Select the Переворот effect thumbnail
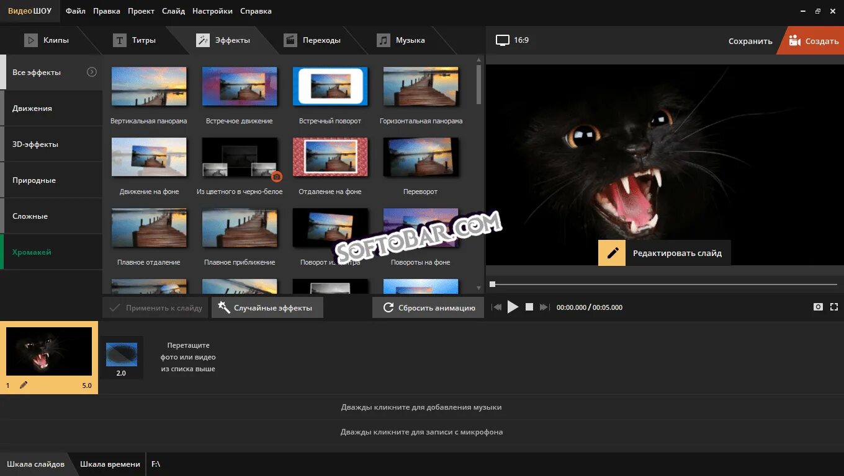844x476 pixels. pos(421,157)
